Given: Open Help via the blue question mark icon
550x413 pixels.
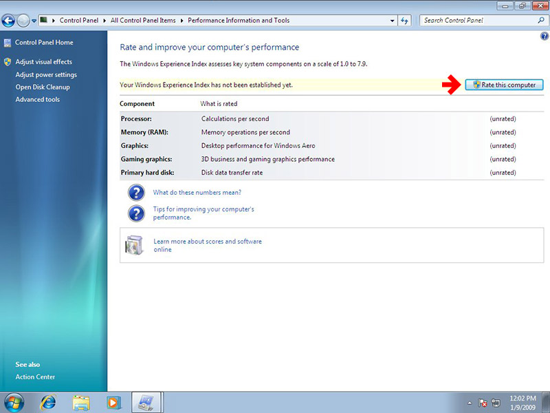Looking at the screenshot, I should coord(544,36).
